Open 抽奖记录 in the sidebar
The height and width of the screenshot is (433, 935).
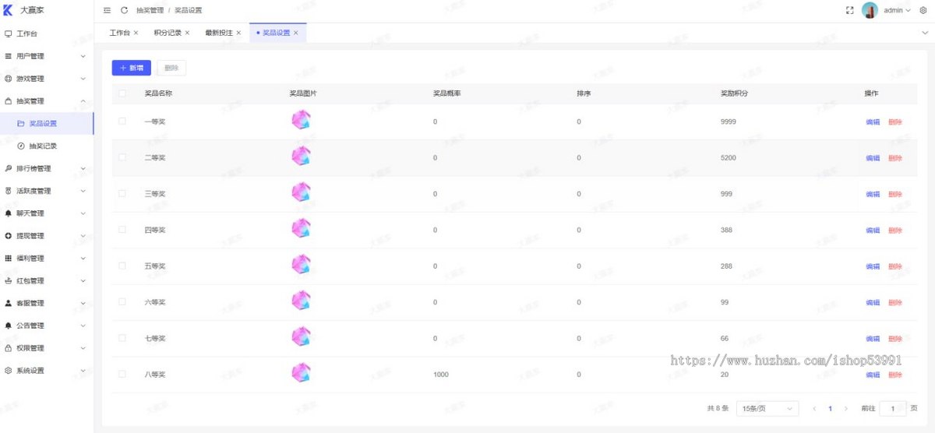(43, 146)
